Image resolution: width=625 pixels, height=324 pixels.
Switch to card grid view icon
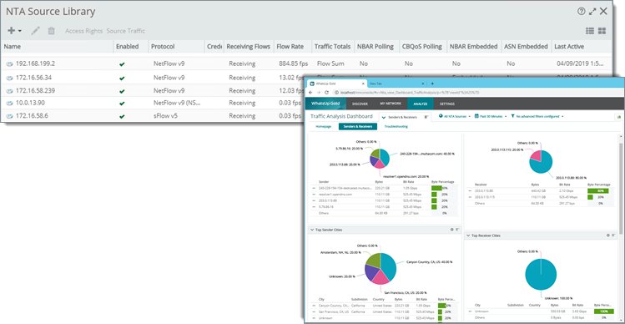point(602,31)
